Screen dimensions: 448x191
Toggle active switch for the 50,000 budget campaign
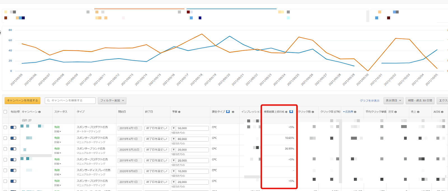[13, 127]
